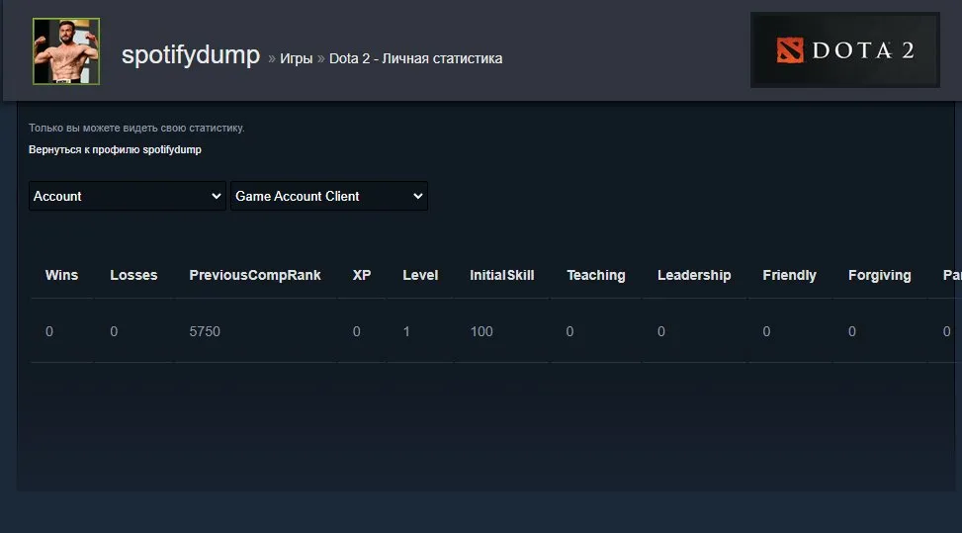
Task: Go to the Игры breadcrumb link
Action: (297, 58)
